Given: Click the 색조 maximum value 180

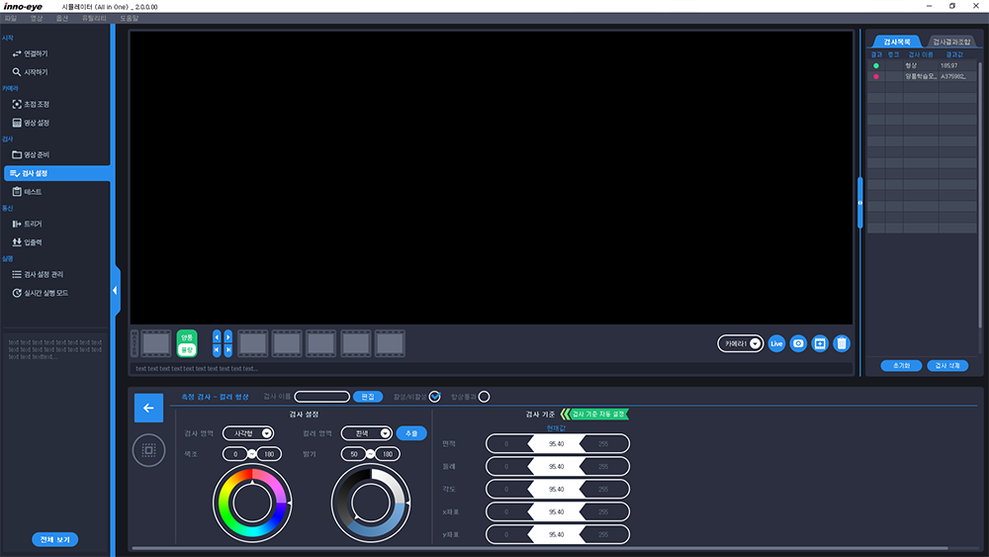Looking at the screenshot, I should click(269, 454).
